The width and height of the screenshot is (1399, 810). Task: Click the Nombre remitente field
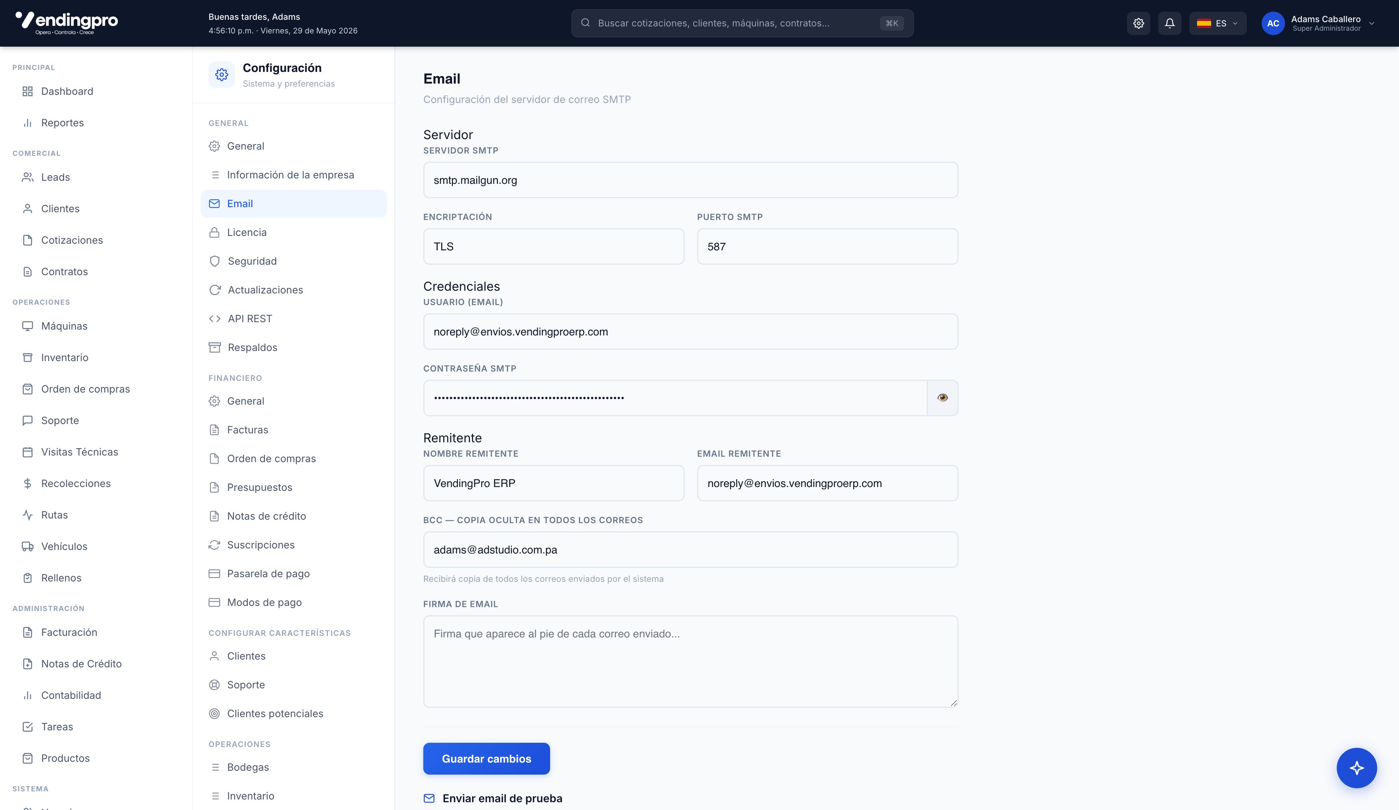[554, 483]
